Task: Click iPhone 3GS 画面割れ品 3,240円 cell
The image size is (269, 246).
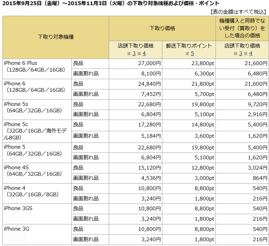Action: point(136,219)
